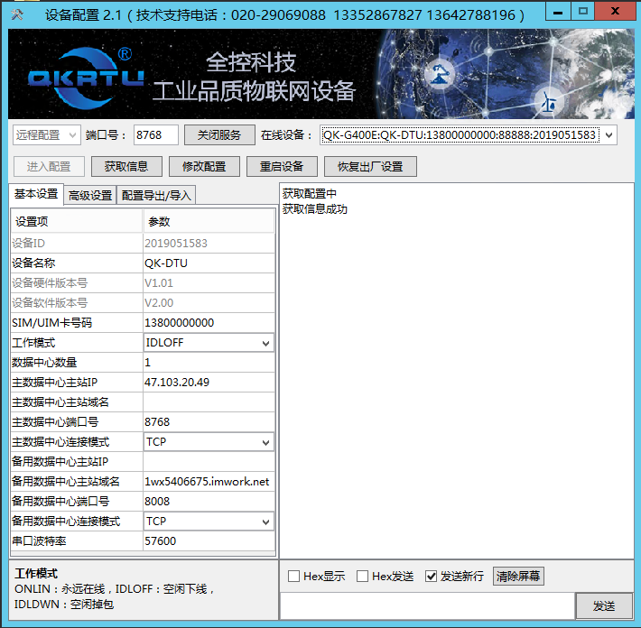Screen dimensions: 641x628
Task: Select the 工作模式 row label
Action: point(33,343)
